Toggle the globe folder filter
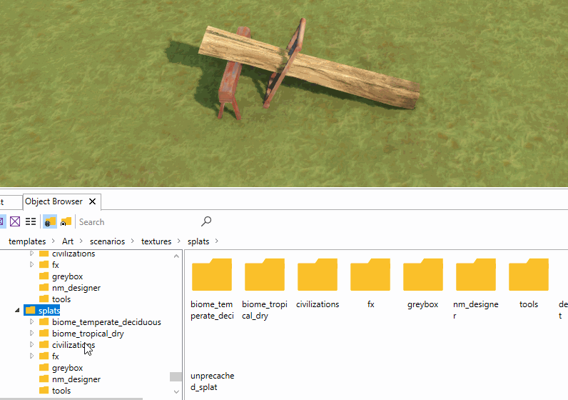The width and height of the screenshot is (568, 400). [x=50, y=221]
